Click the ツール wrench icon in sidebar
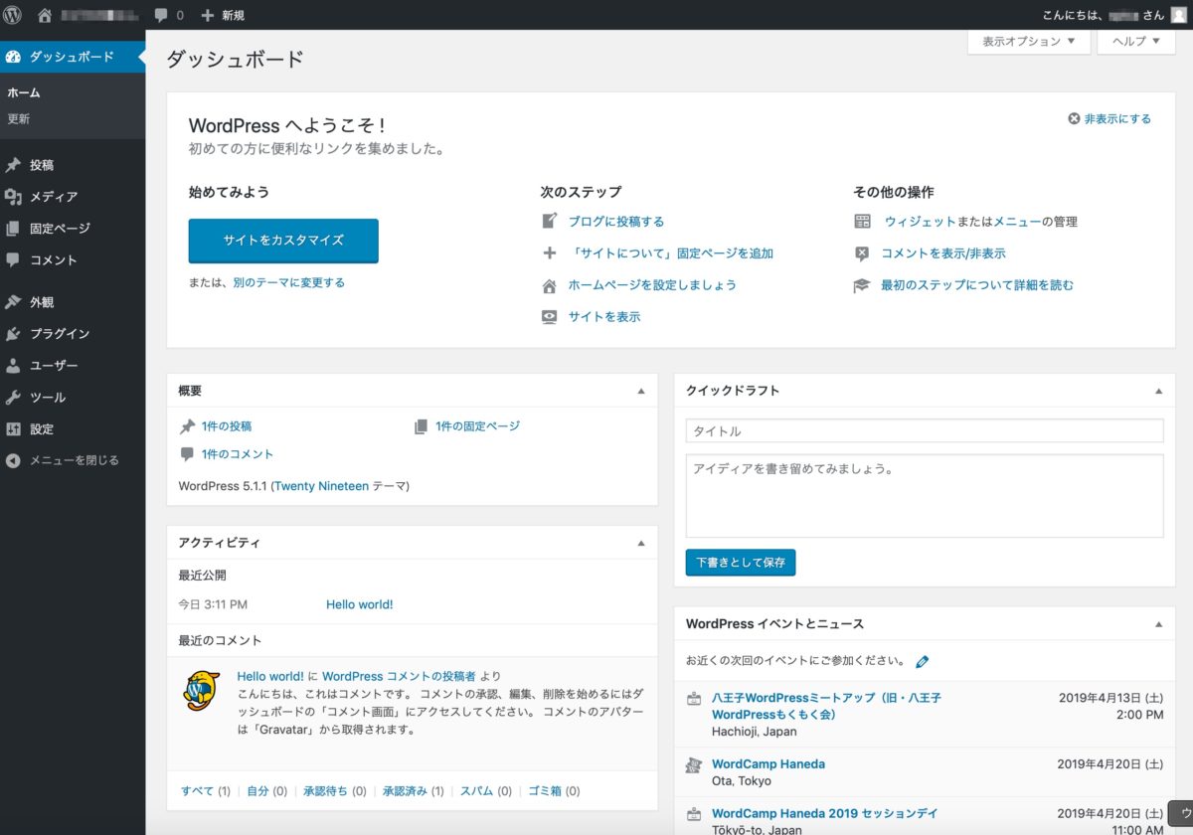Image resolution: width=1193 pixels, height=835 pixels. point(13,398)
